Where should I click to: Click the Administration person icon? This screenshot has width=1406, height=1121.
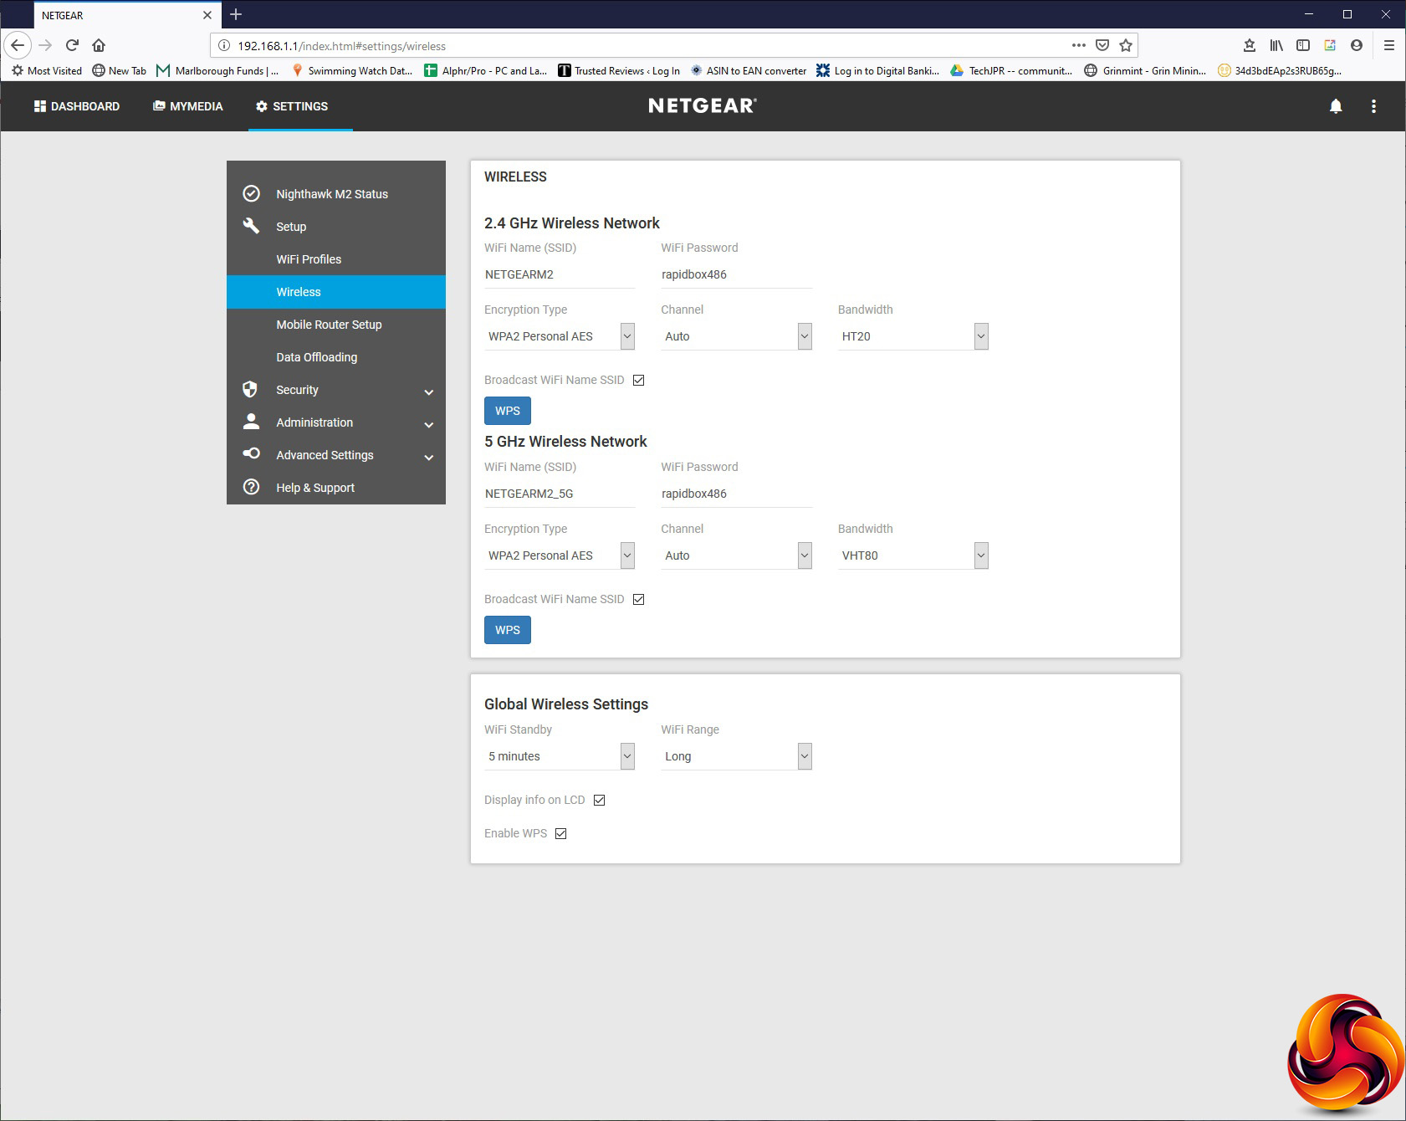click(251, 422)
